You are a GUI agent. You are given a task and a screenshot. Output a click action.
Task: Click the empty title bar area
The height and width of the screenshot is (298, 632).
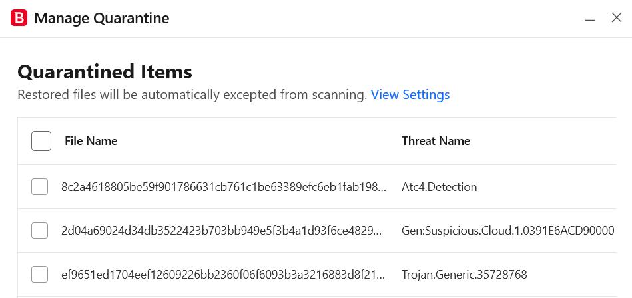375,19
